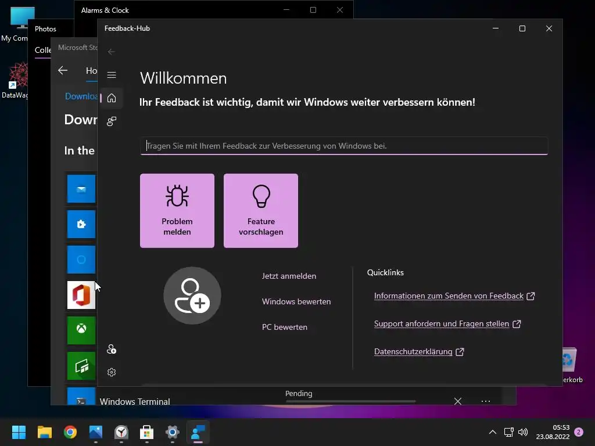Click the Feature vorschlagen tile

click(261, 211)
